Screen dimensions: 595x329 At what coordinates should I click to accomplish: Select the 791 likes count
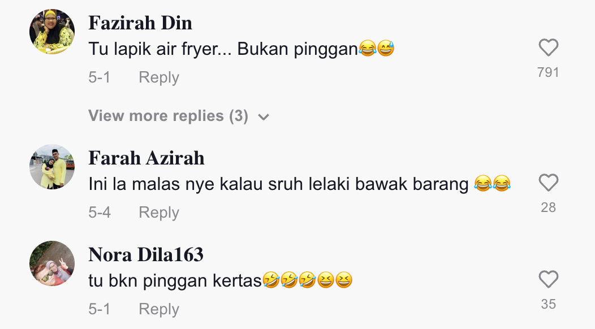pos(548,72)
